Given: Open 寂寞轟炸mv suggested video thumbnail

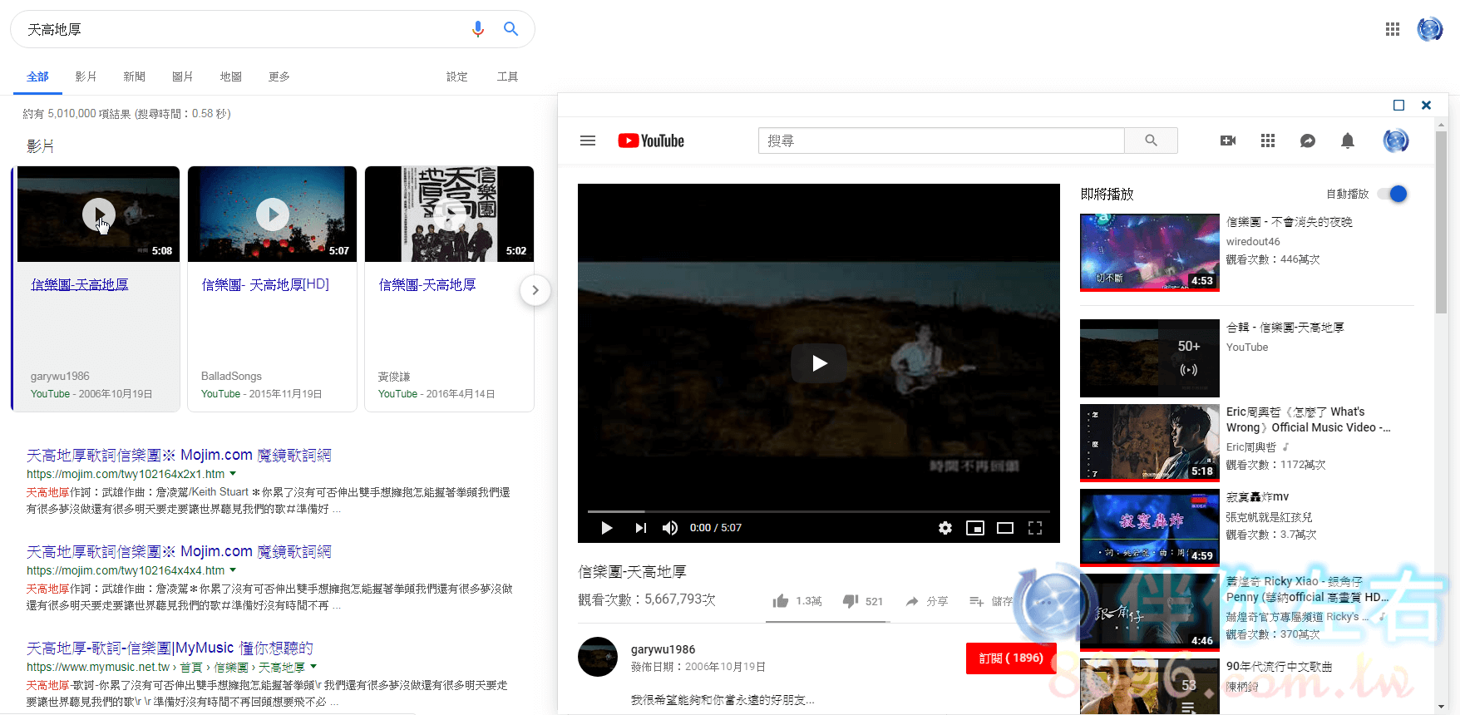Looking at the screenshot, I should click(x=1150, y=528).
